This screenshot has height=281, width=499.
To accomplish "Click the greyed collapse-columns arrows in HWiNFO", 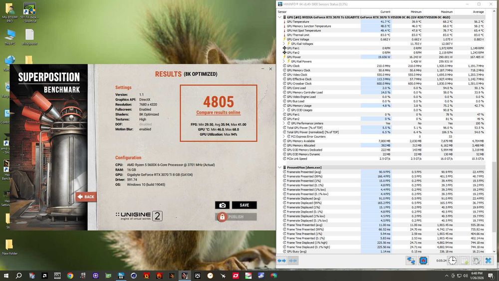I will [293, 261].
